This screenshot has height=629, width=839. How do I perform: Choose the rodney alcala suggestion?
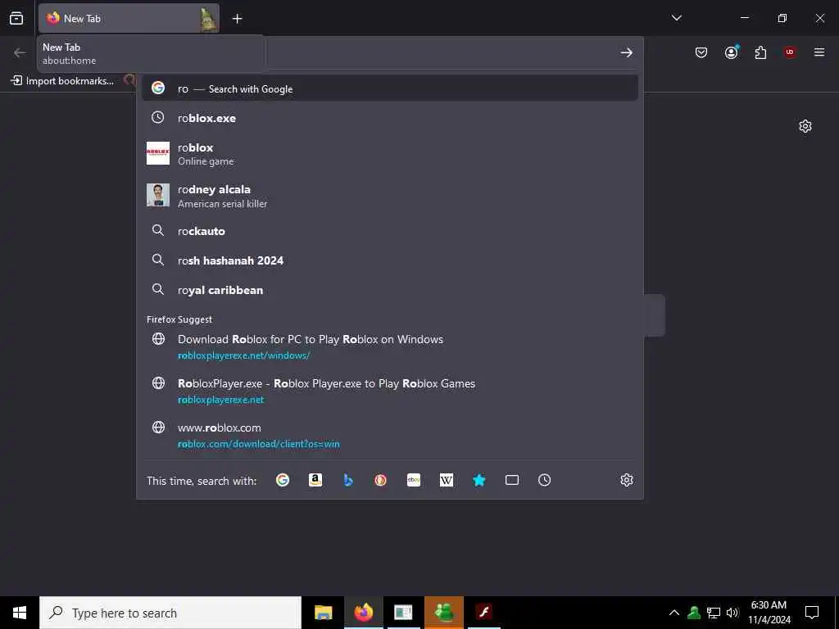389,196
